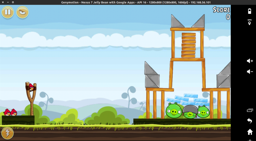Go to the Android home screen
The height and width of the screenshot is (141, 256).
pyautogui.click(x=250, y=132)
